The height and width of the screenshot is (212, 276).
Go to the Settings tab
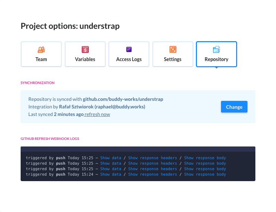point(173,54)
